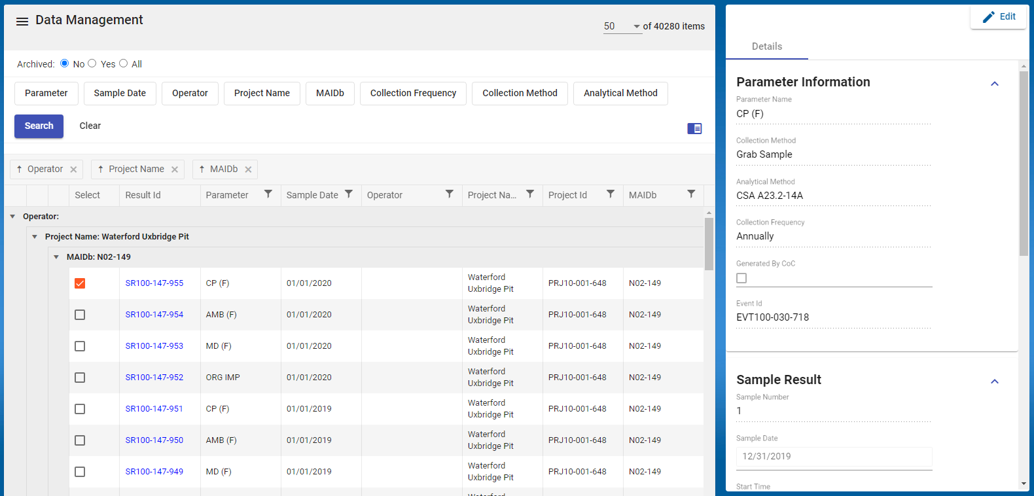Toggle the Generated By CoC checkbox
Viewport: 1034px width, 496px height.
tap(741, 278)
